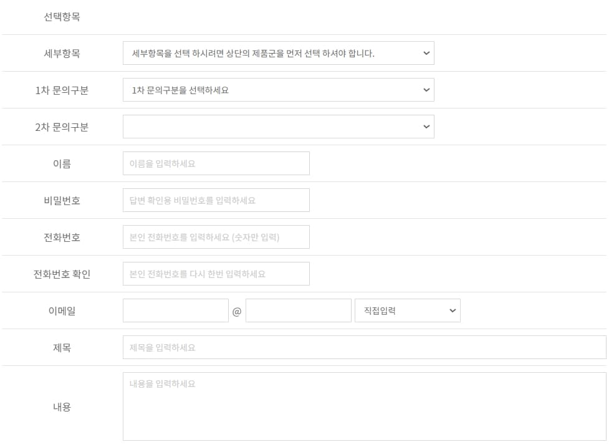Viewport: 614px width, 447px height.
Task: Click the @ symbol between email fields
Action: 236,310
